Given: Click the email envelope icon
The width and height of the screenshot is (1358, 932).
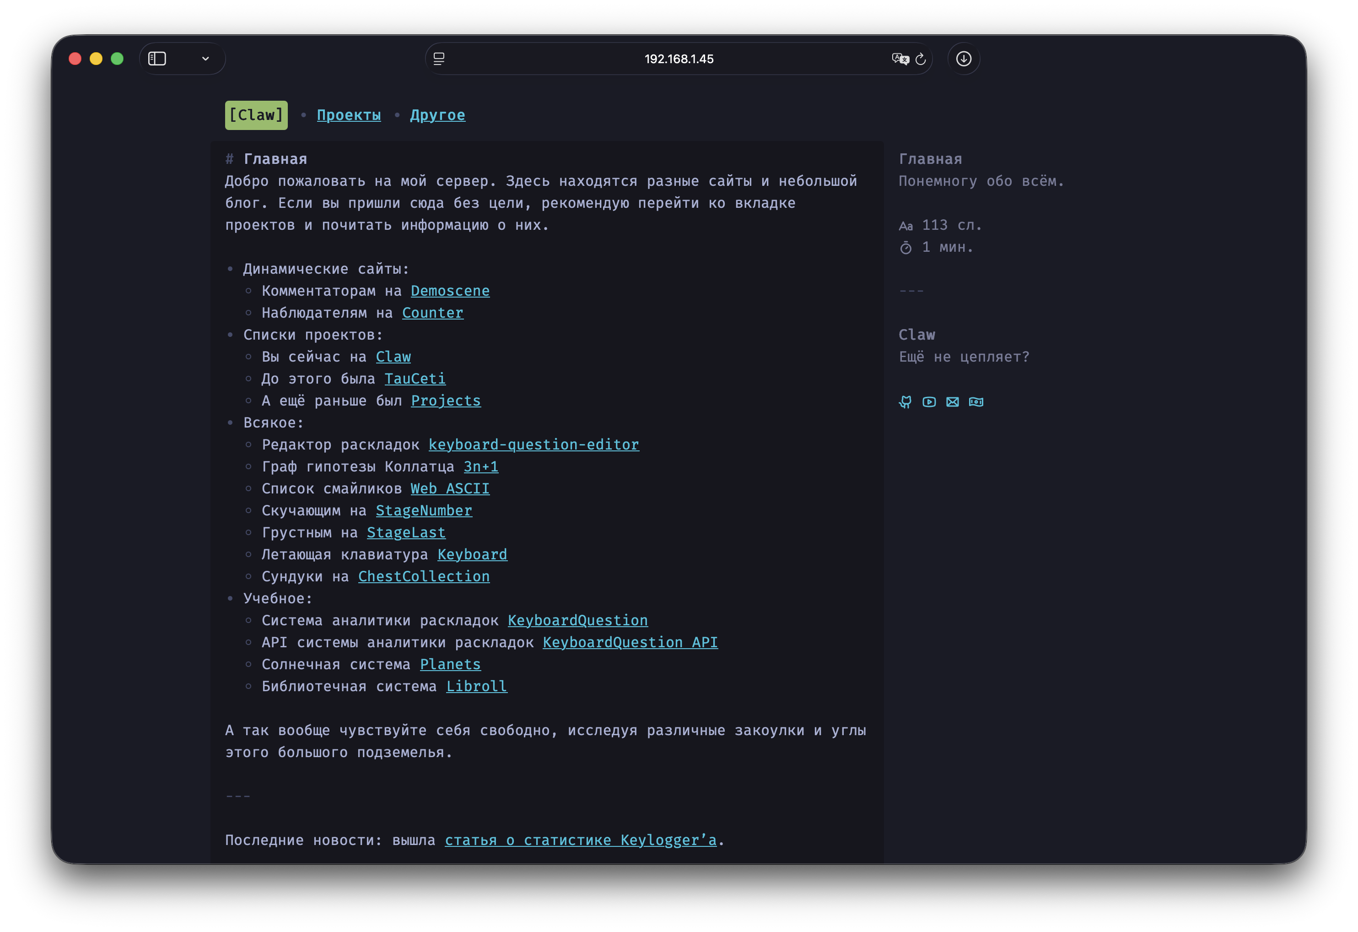Looking at the screenshot, I should tap(953, 401).
